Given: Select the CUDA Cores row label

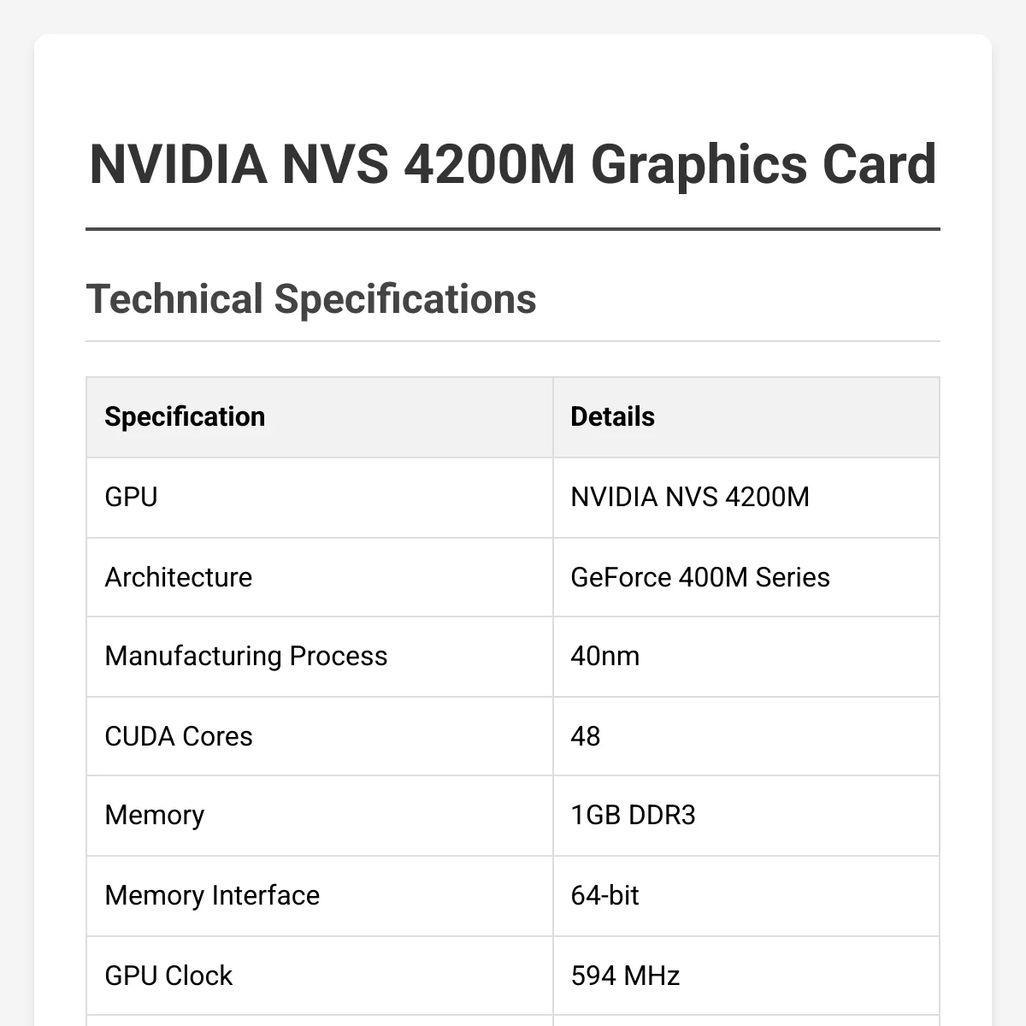Looking at the screenshot, I should (179, 736).
